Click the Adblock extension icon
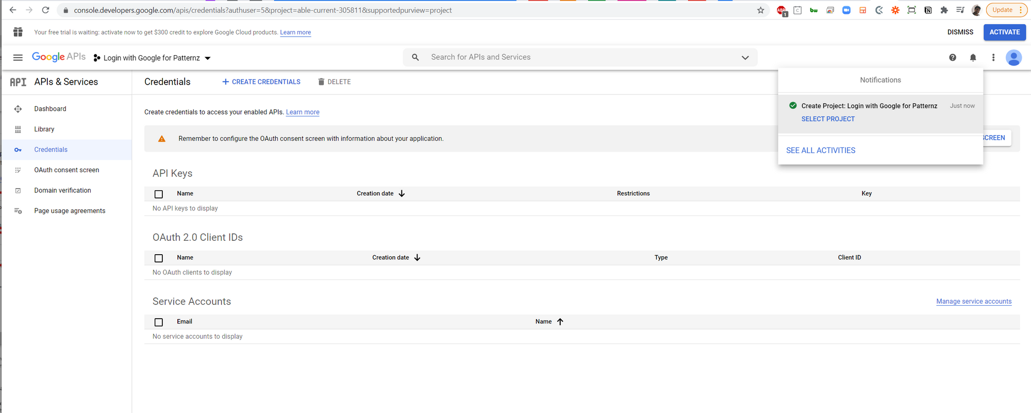1031x413 pixels. (781, 10)
